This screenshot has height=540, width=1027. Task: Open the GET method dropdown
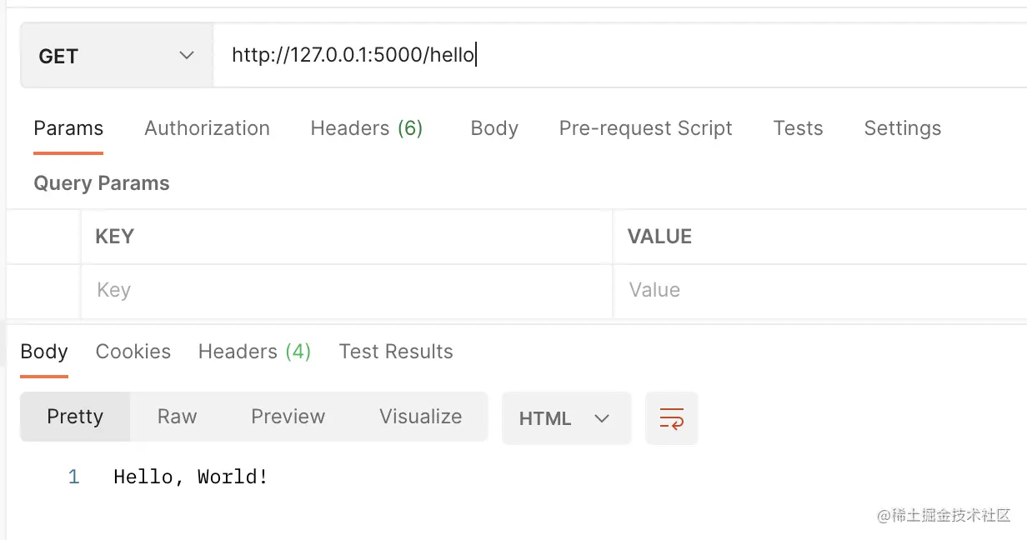click(116, 56)
